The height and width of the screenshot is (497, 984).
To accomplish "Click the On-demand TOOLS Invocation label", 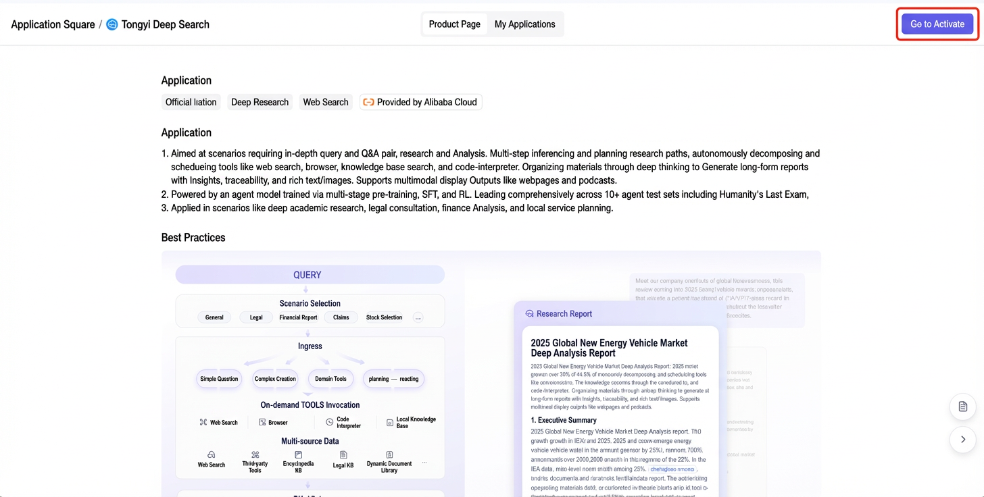I will point(310,405).
